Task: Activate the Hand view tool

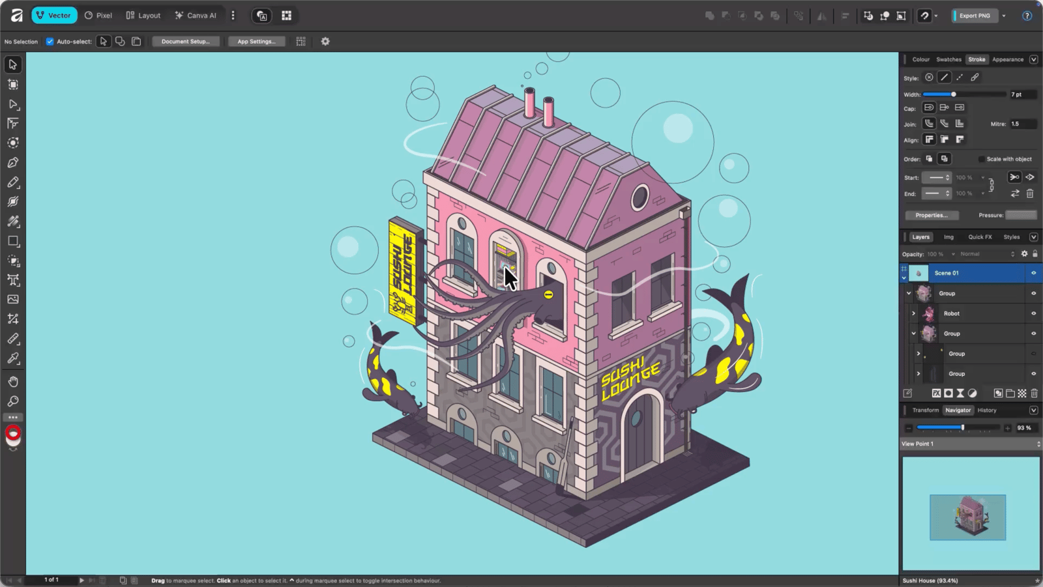Action: point(13,382)
